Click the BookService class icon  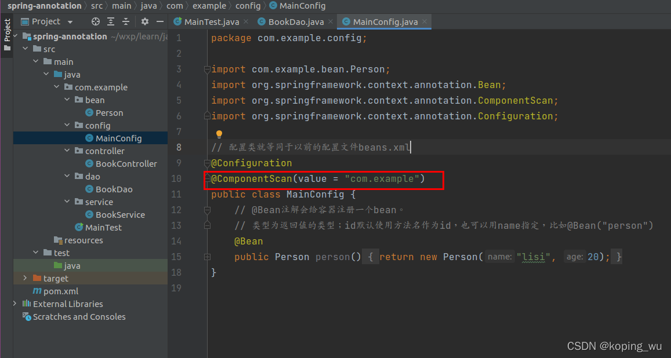click(89, 214)
